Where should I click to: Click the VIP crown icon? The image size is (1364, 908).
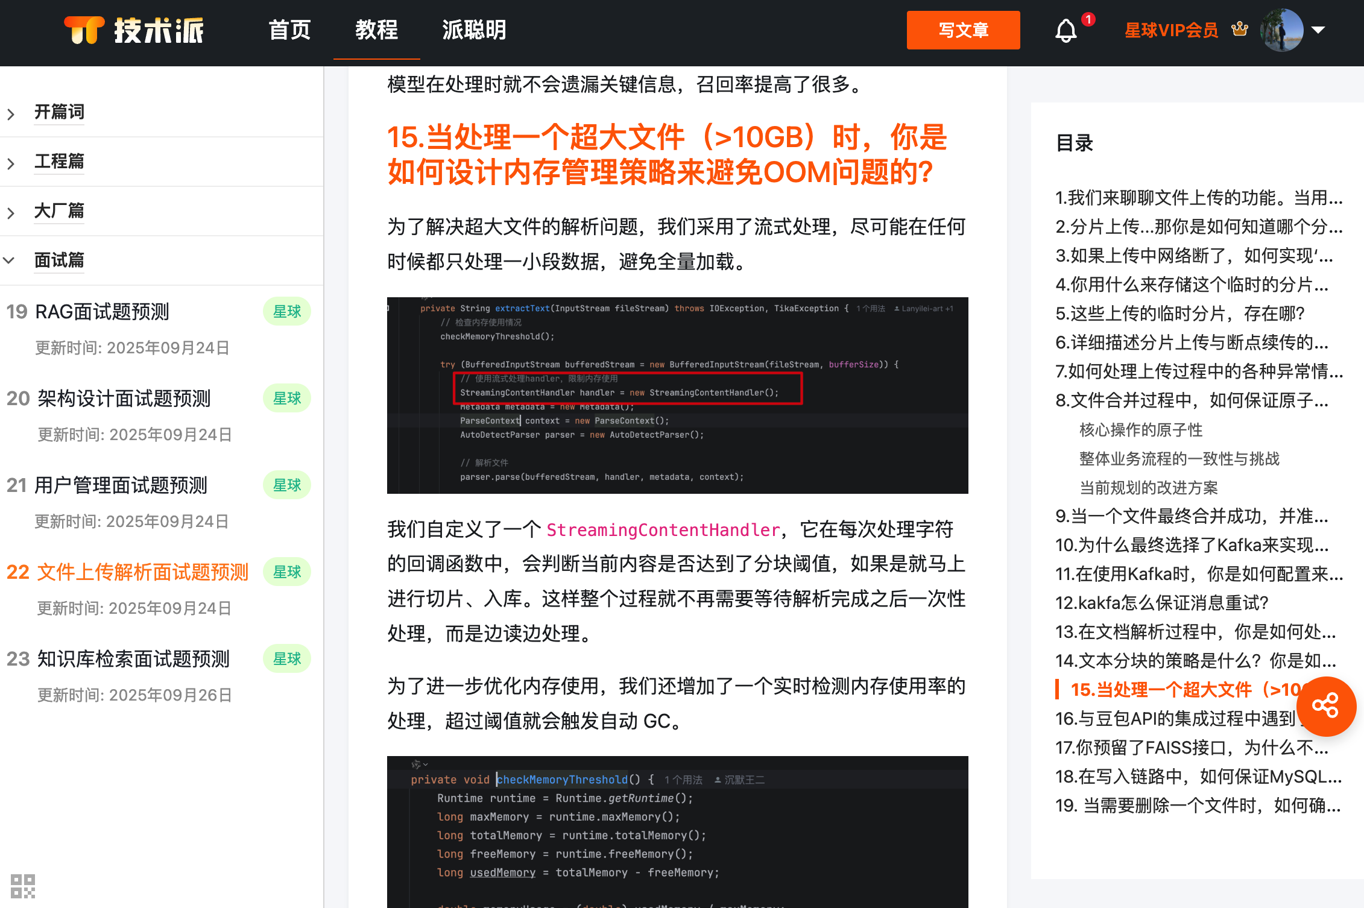[1239, 29]
